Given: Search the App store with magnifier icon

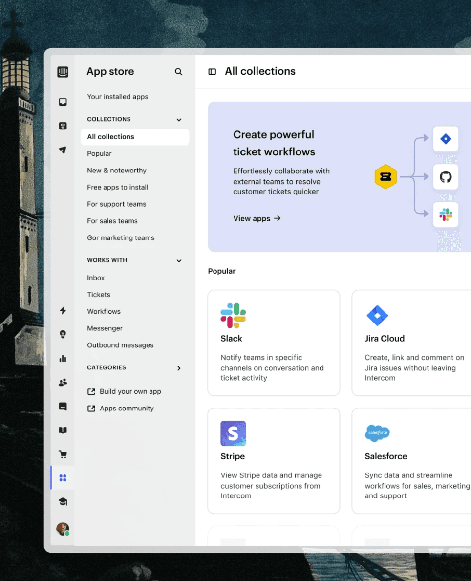Looking at the screenshot, I should pyautogui.click(x=178, y=72).
